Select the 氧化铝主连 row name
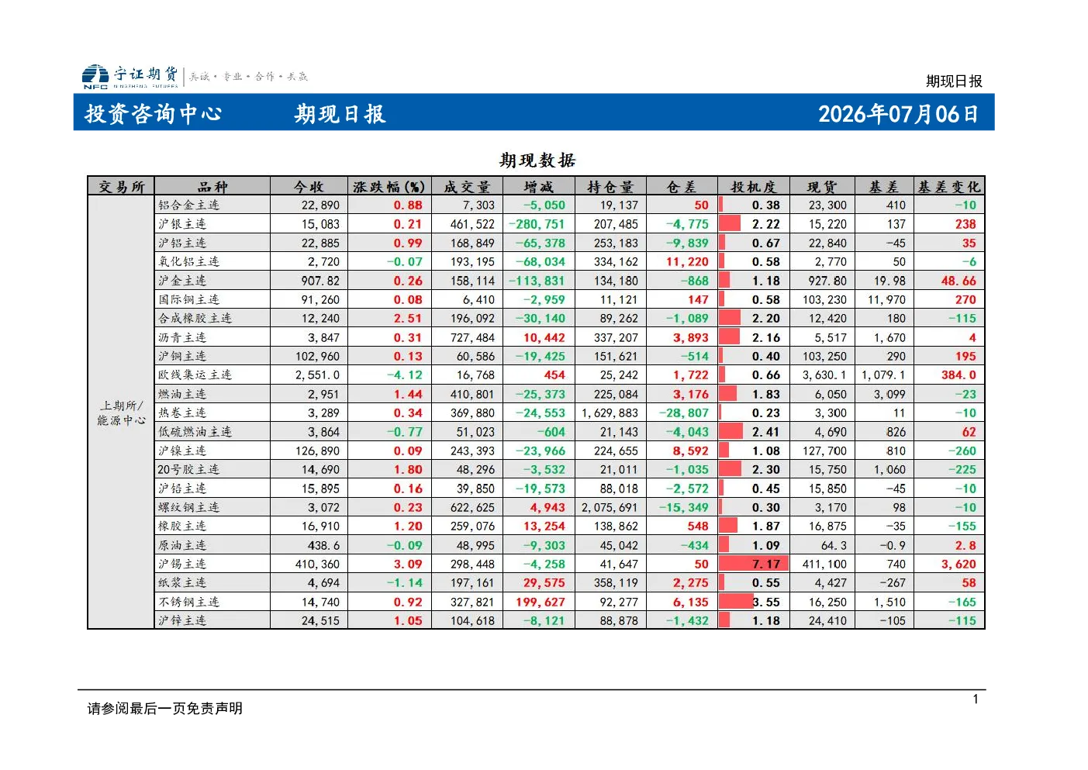 pos(189,262)
